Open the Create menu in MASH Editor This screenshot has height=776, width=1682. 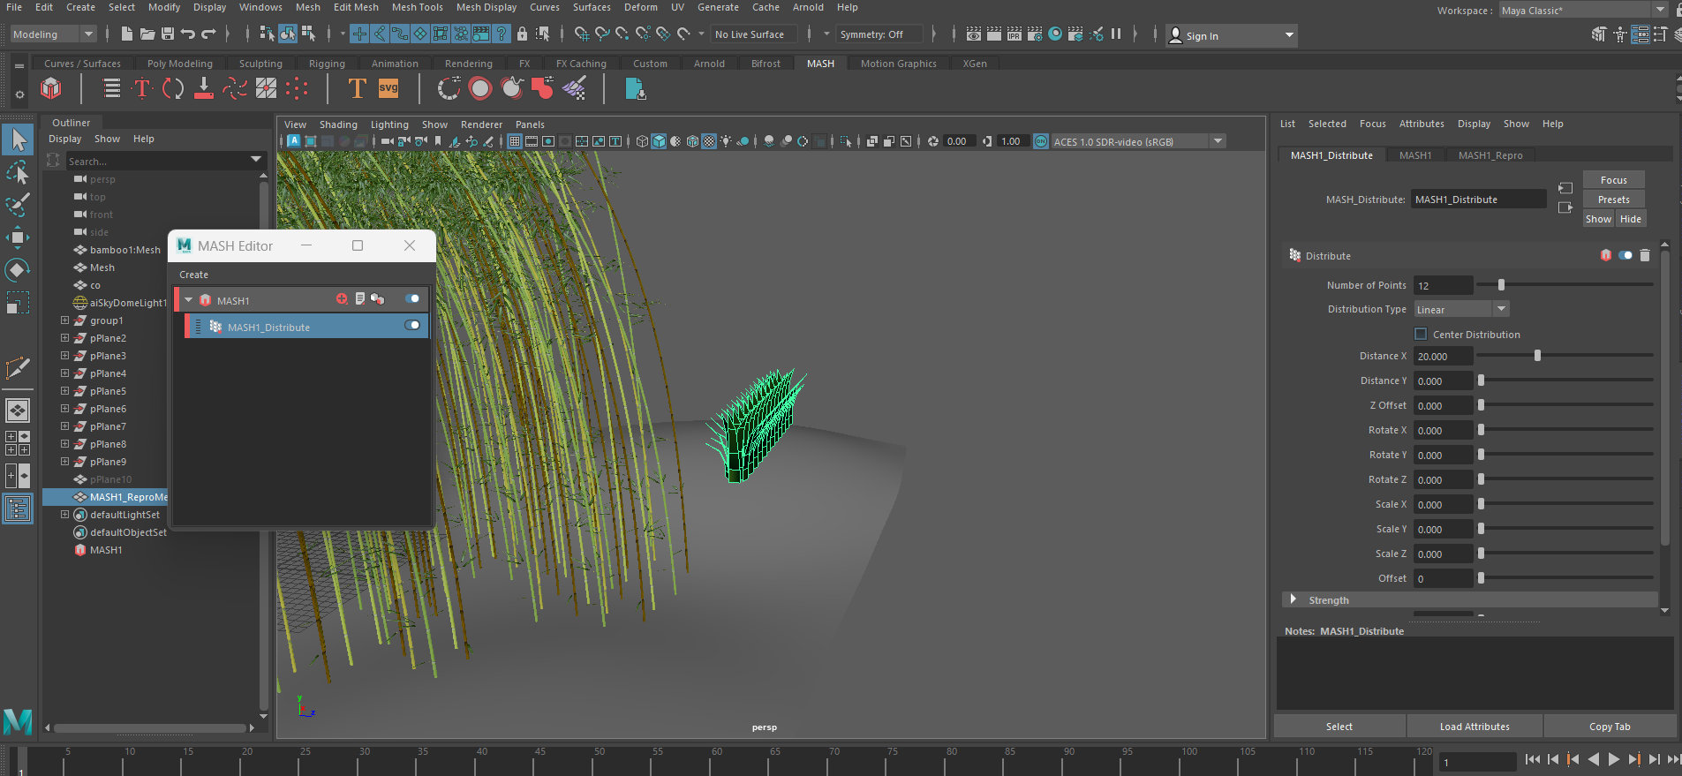pyautogui.click(x=193, y=275)
